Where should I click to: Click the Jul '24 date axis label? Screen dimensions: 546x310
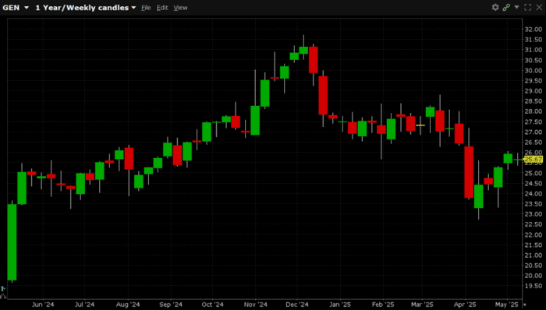click(84, 305)
